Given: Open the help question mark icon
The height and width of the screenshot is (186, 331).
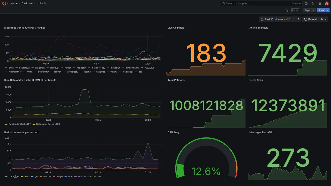Looking at the screenshot, I should (x=306, y=3).
